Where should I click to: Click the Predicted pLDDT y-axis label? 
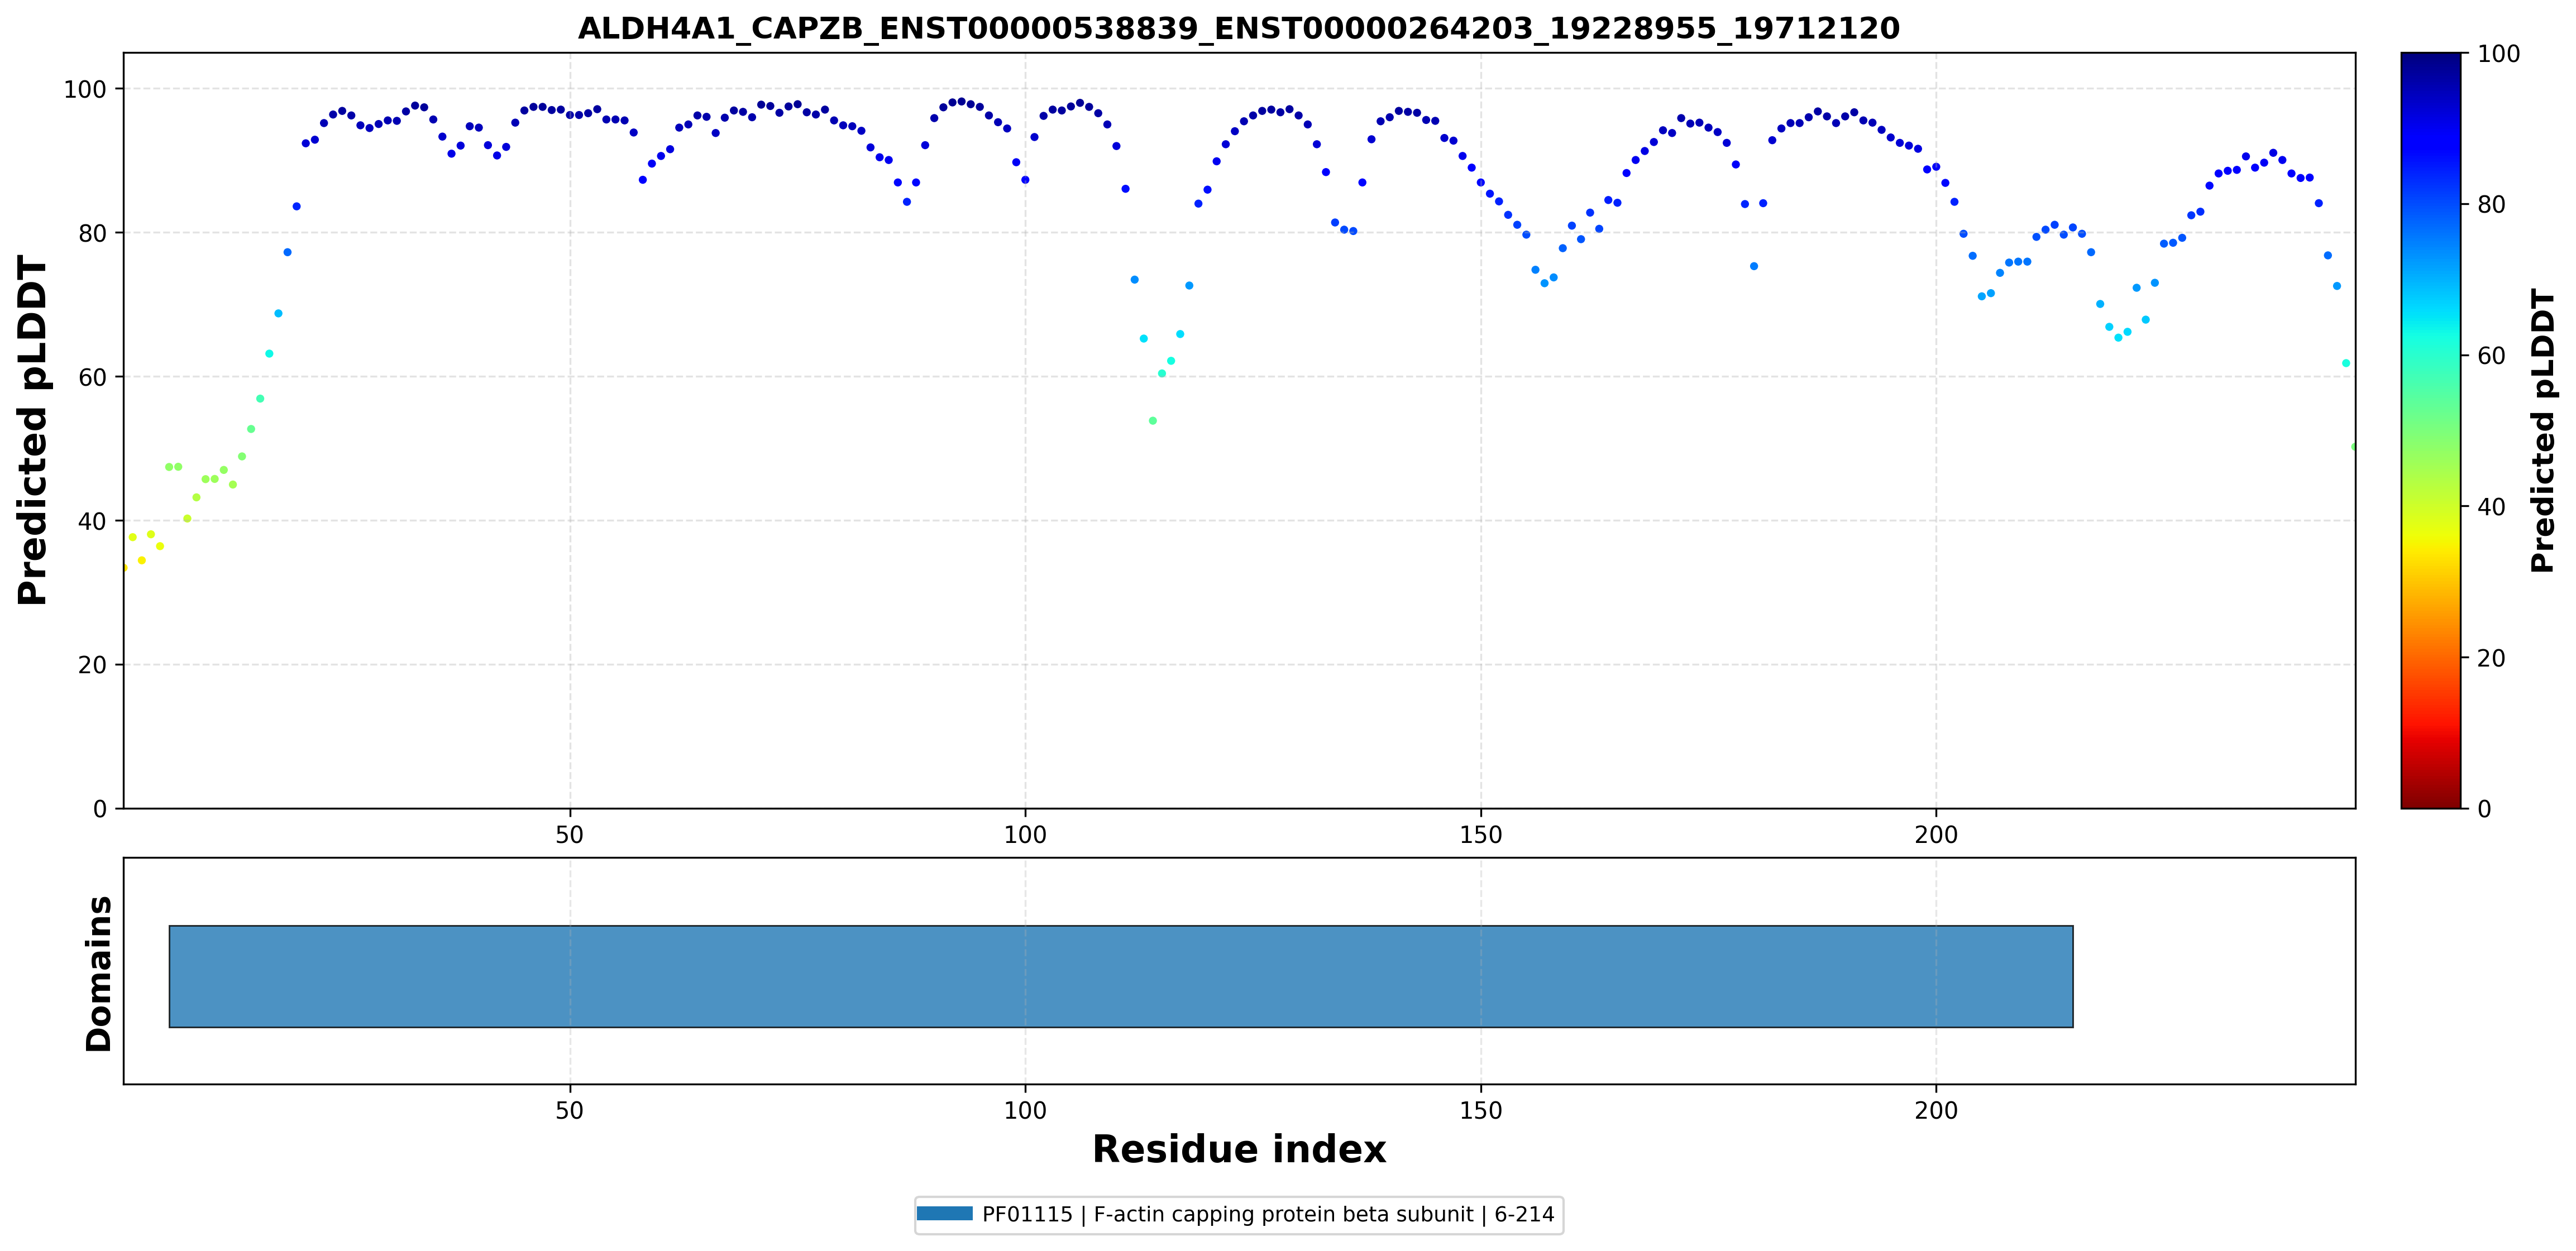33,430
